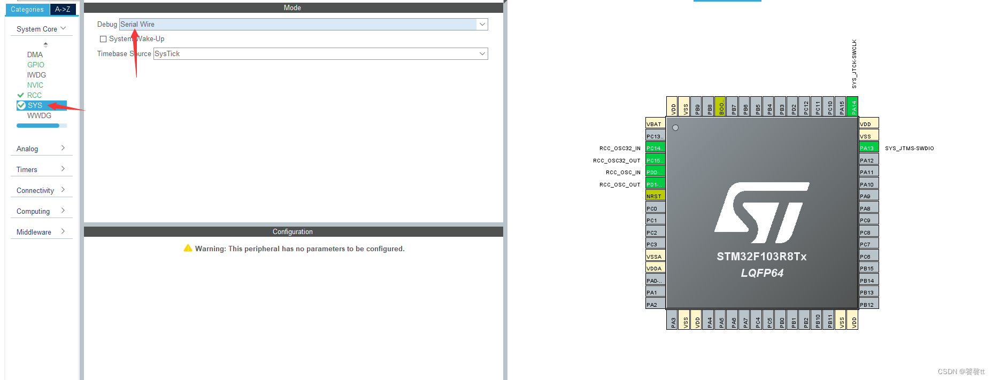Click pin PC14 on the chip
This screenshot has height=380, width=993.
coord(656,148)
